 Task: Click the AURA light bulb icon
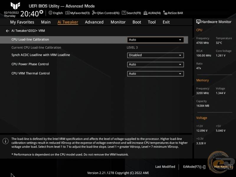145,13
